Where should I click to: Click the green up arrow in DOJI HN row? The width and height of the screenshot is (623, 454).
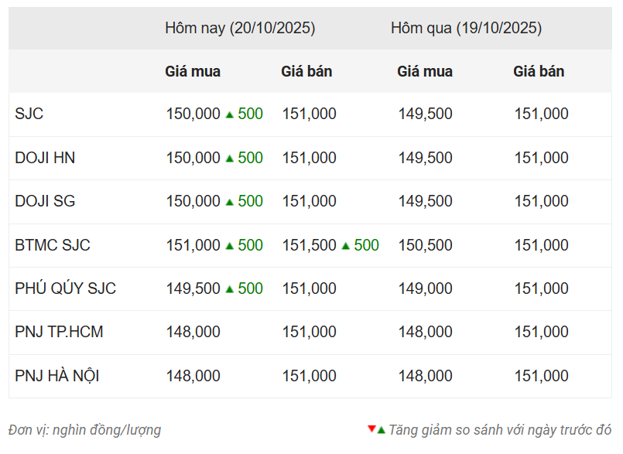(x=229, y=159)
